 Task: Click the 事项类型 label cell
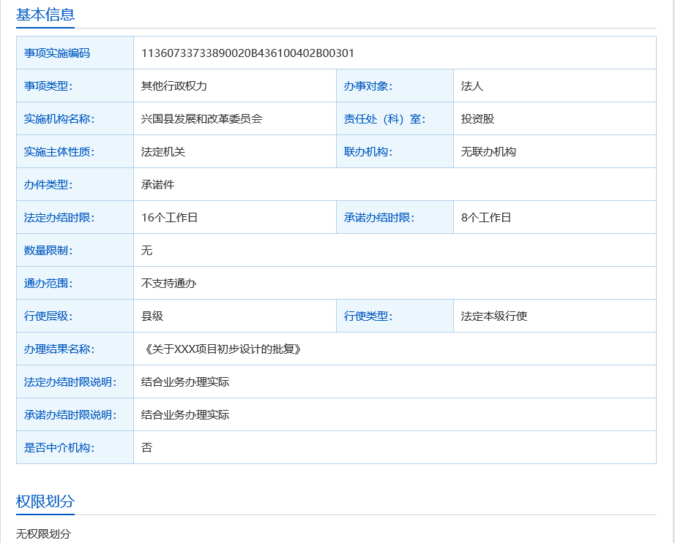click(x=48, y=86)
